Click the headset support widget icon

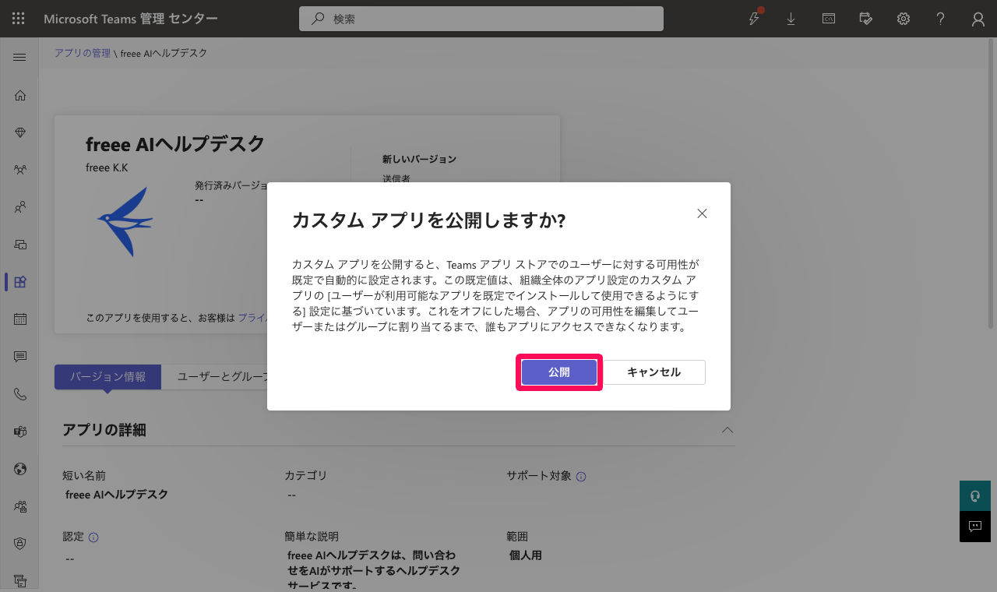coord(975,496)
